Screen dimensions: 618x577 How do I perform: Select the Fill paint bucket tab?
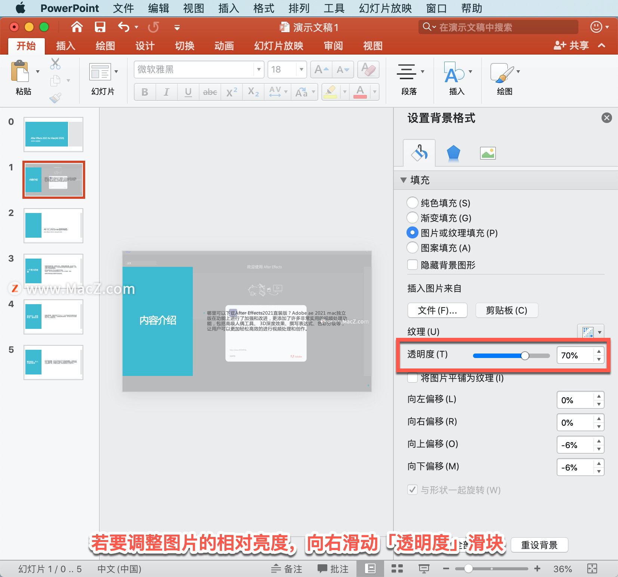point(419,152)
